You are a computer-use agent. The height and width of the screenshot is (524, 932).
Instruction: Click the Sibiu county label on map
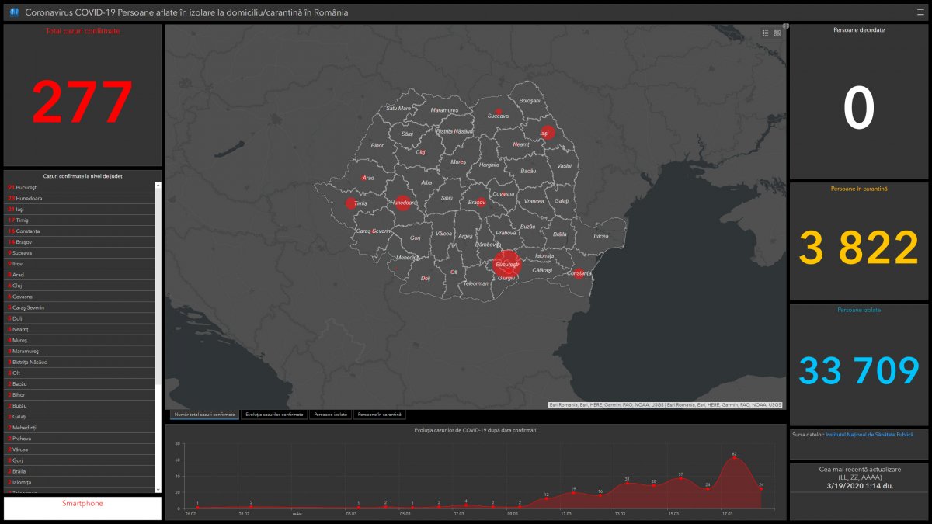tap(447, 198)
